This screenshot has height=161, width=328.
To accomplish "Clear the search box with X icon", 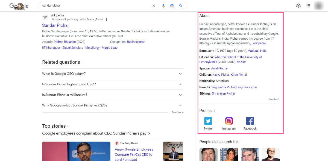I will (x=154, y=6).
